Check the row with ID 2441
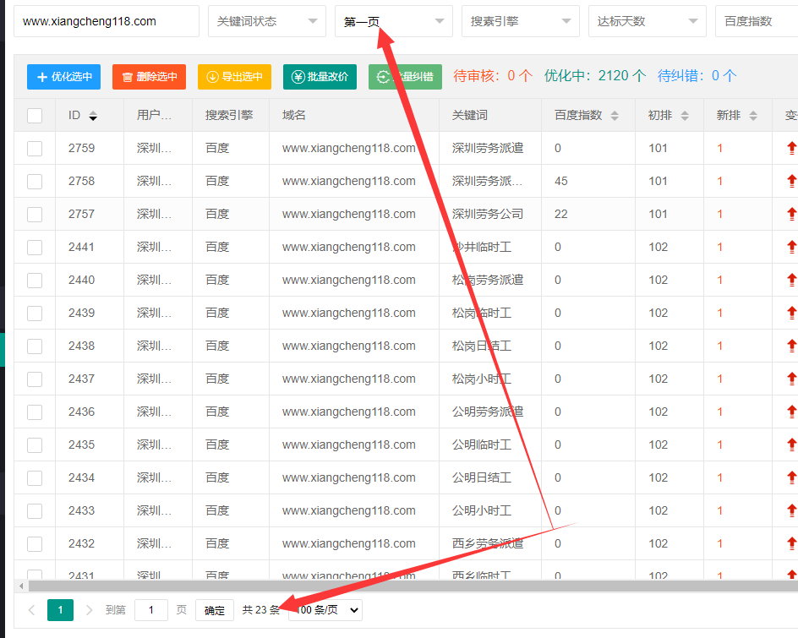 pos(35,248)
